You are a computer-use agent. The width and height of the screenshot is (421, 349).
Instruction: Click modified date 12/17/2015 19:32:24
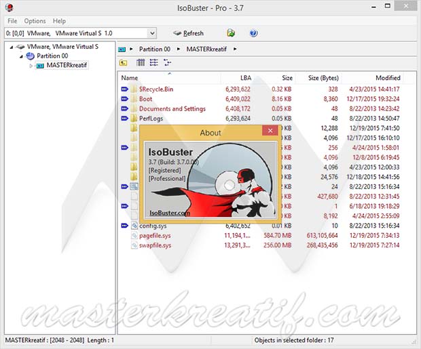click(x=373, y=99)
